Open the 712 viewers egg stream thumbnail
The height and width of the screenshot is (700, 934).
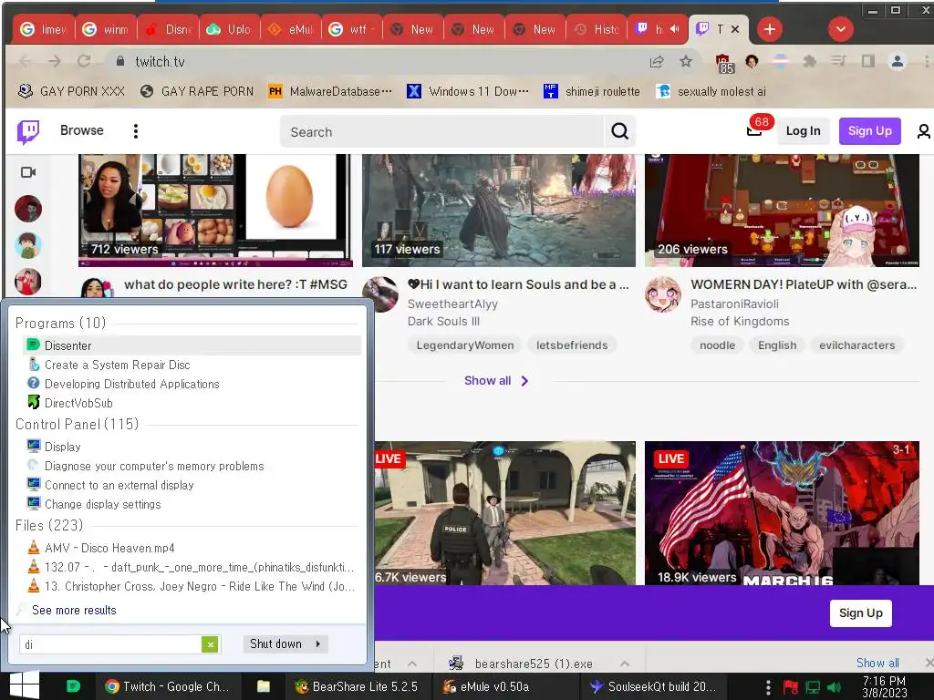point(215,211)
